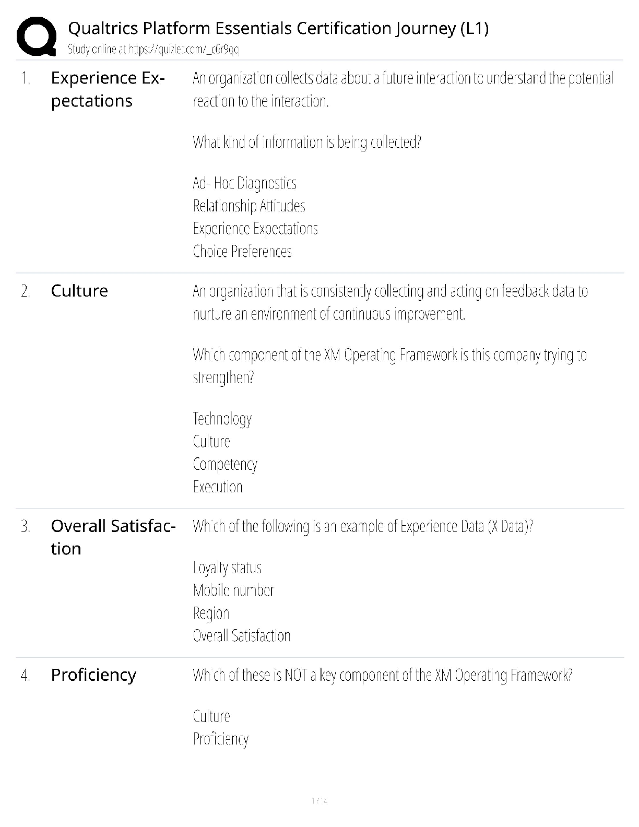
Task: Select the term 'Experience Expectations'
Action: click(108, 89)
